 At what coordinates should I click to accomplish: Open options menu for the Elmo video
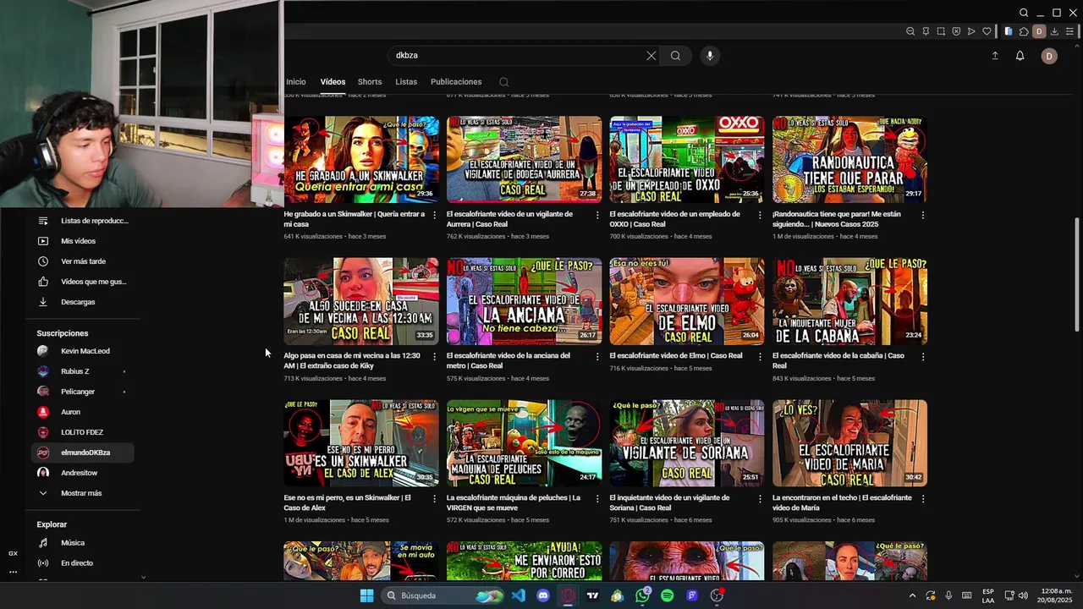tap(760, 357)
